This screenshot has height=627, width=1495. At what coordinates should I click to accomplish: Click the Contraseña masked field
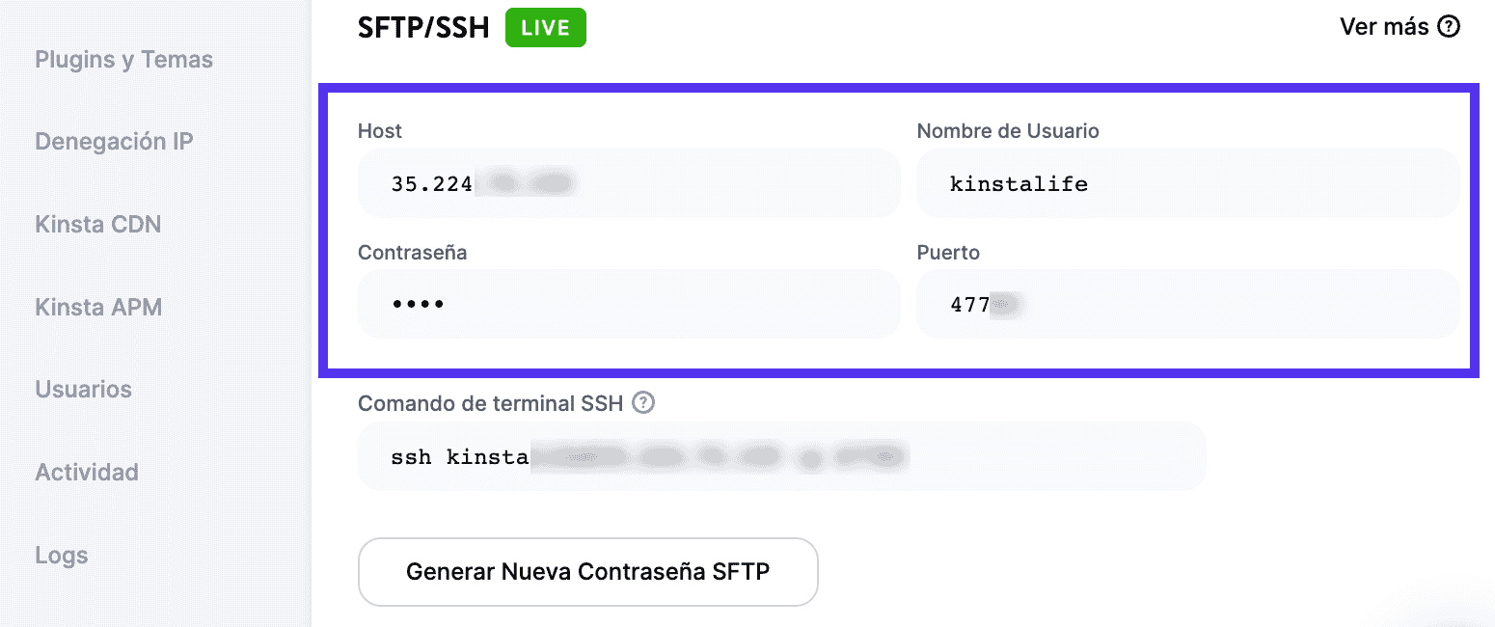628,304
